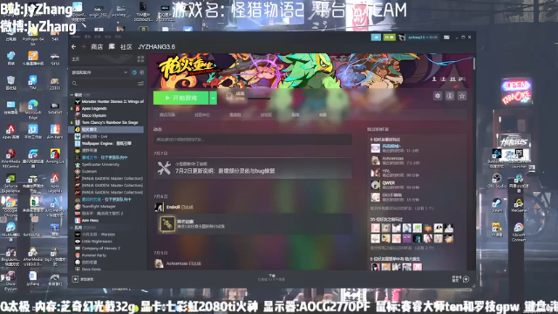The width and height of the screenshot is (558, 314).
Task: Collapse the 五月 (May) games group
Action: (x=71, y=228)
